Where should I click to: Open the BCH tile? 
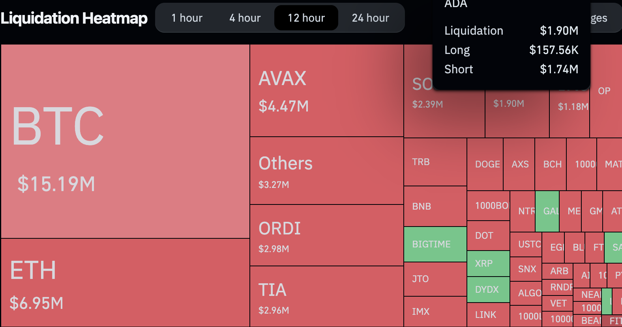point(551,164)
